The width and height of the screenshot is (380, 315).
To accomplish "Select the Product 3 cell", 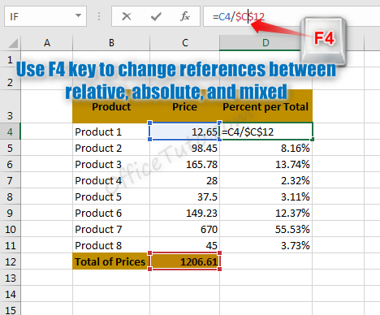I will (x=111, y=164).
